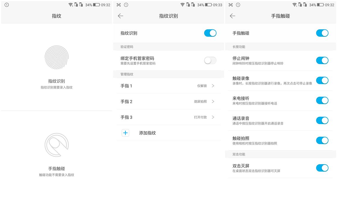This screenshot has height=199, width=337.
Task: Expand 手指 2 chevron arrow
Action: point(213,102)
